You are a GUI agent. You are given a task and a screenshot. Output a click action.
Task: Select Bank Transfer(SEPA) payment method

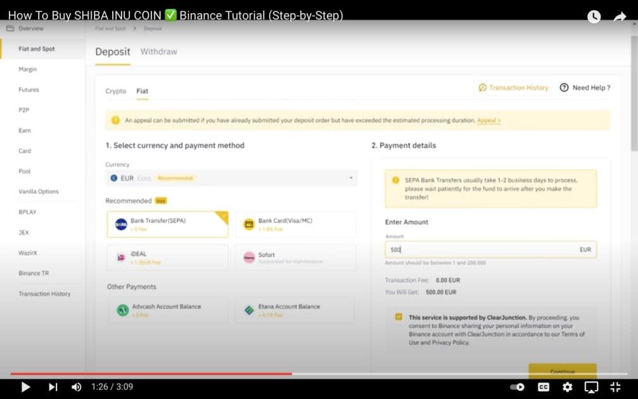tap(168, 224)
